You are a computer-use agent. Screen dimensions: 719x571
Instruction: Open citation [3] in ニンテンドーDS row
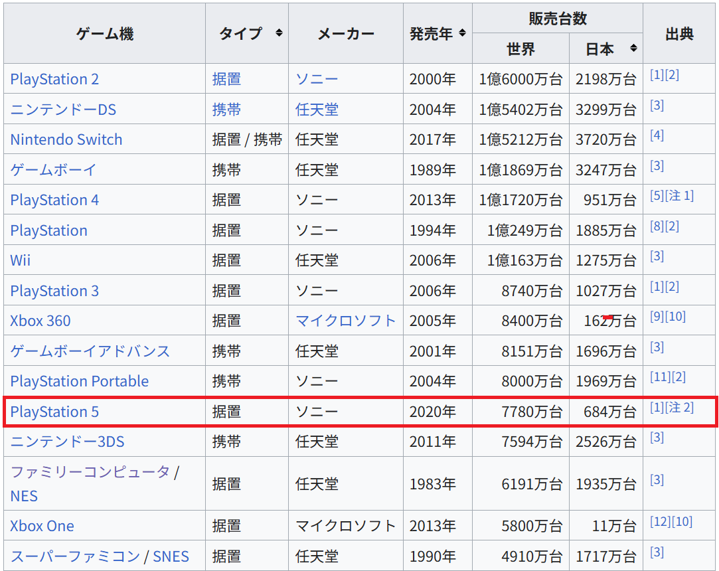[657, 106]
